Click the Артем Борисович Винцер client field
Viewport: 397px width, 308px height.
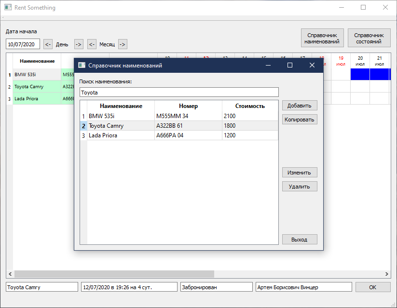[304, 287]
